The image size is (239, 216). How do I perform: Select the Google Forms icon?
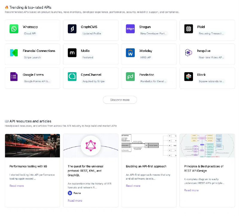(x=14, y=77)
